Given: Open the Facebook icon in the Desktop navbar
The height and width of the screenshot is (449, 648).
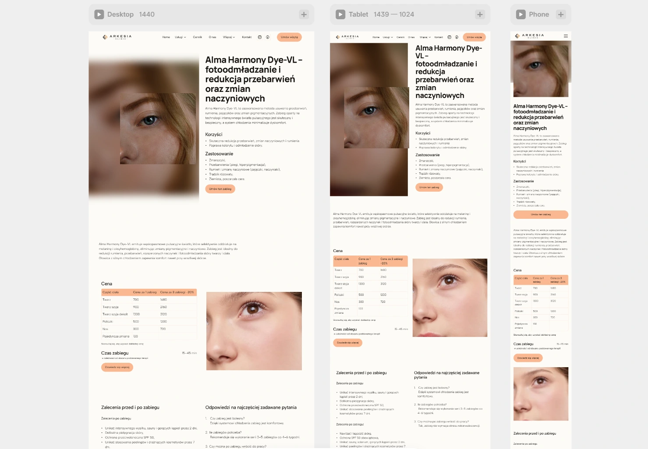Looking at the screenshot, I should [x=268, y=37].
